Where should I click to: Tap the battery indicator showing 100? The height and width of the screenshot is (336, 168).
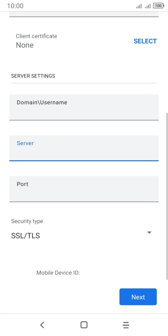(158, 6)
